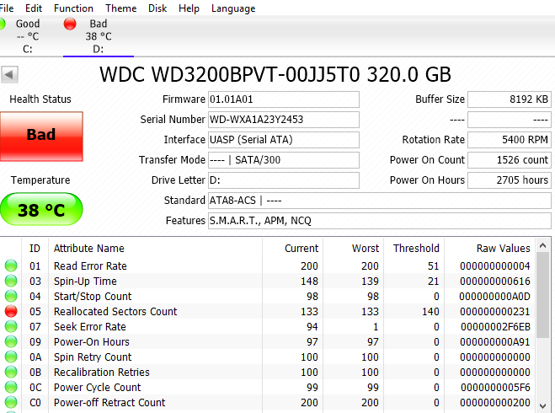Screen dimensions: 555x413
Task: Click the Current column header
Action: [x=292, y=249]
